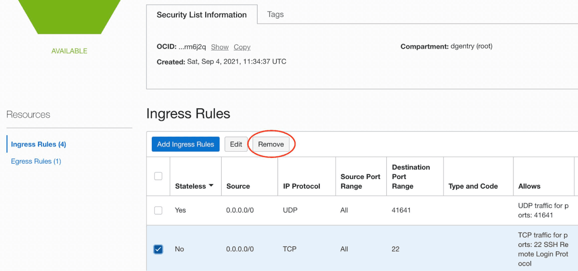Click the green security list icon
This screenshot has height=271, width=578.
click(69, 17)
